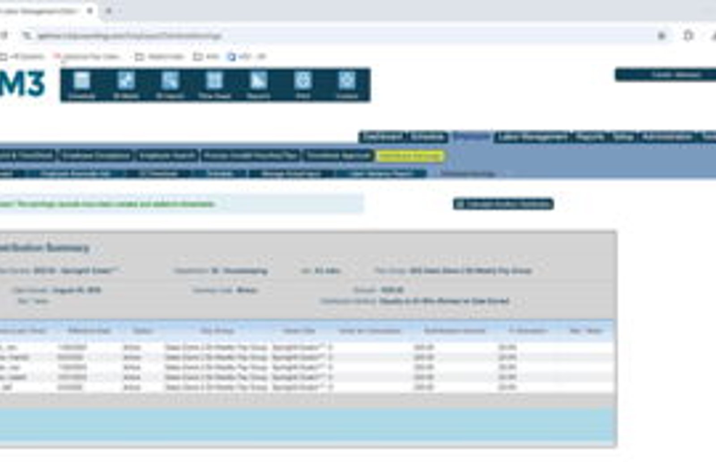The image size is (716, 462).
Task: Click the Time Sheet icon in M3 toolbar
Action: 214,85
